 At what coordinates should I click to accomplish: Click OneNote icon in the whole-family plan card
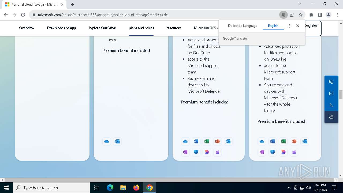(x=262, y=152)
